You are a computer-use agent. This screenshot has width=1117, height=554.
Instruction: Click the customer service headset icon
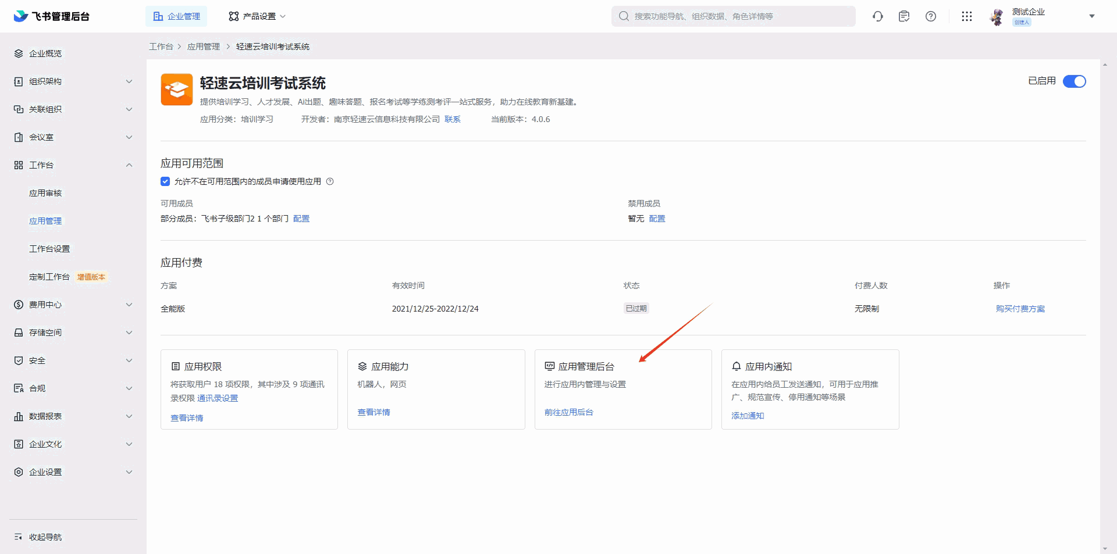(878, 16)
